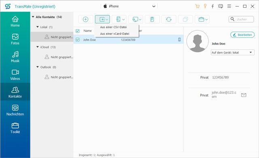This screenshot has width=259, height=158.
Task: Open the Musik section
Action: (15, 57)
